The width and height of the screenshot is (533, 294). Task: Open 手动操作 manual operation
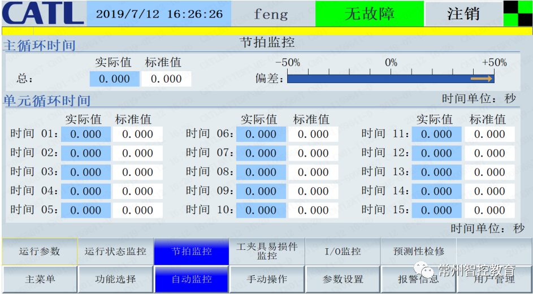tap(267, 279)
